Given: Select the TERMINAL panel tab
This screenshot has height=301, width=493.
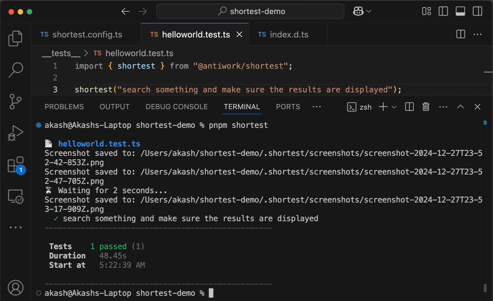Looking at the screenshot, I should pos(242,107).
